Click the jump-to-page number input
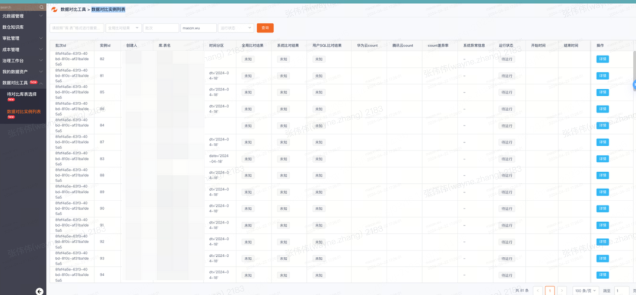Image resolution: width=636 pixels, height=295 pixels. 621,291
